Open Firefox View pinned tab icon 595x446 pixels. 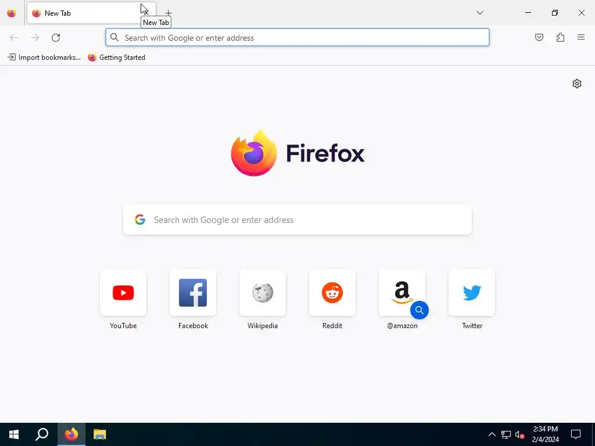tap(12, 13)
